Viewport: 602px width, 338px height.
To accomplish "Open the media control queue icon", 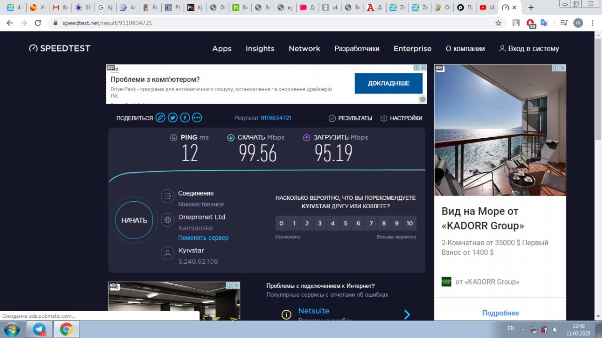I will point(564,23).
